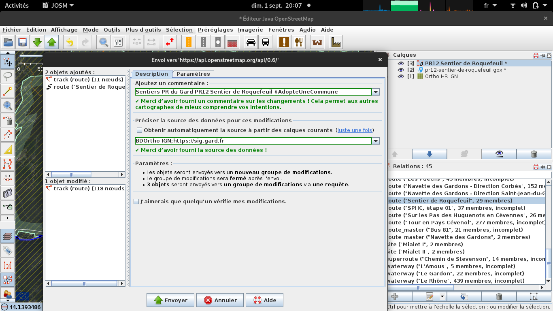Click the save floppy disk icon
The height and width of the screenshot is (311, 553).
(22, 42)
